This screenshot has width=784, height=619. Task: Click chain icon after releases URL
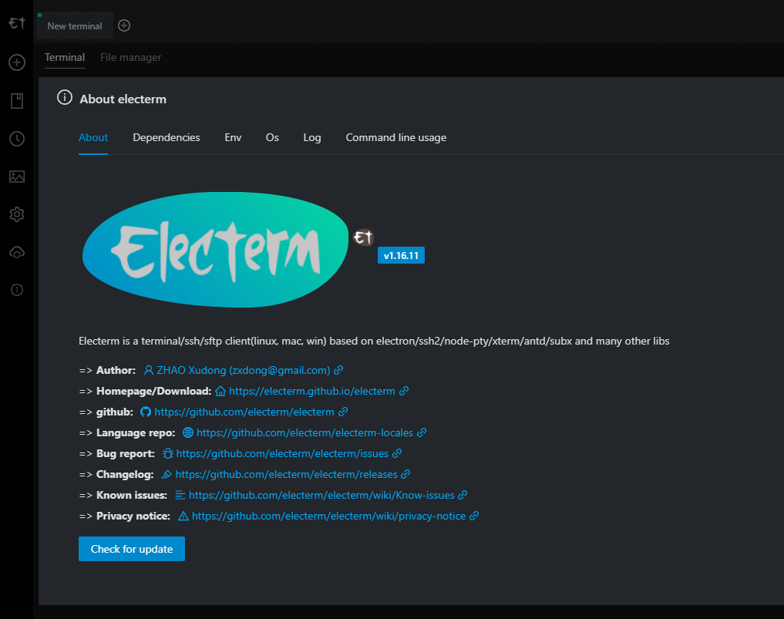coord(406,474)
